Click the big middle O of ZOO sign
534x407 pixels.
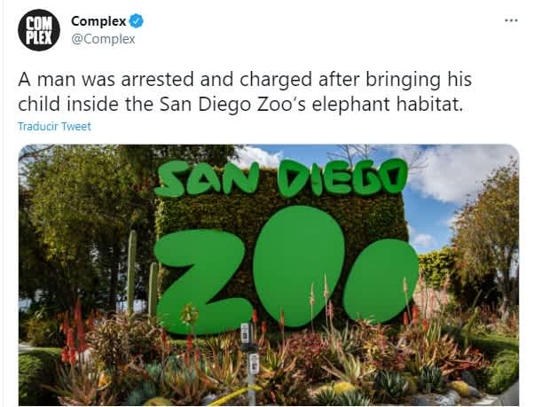click(x=299, y=265)
